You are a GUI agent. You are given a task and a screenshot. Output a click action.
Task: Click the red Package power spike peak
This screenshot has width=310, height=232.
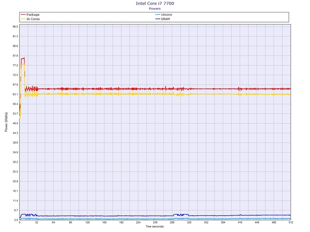[x=23, y=58]
